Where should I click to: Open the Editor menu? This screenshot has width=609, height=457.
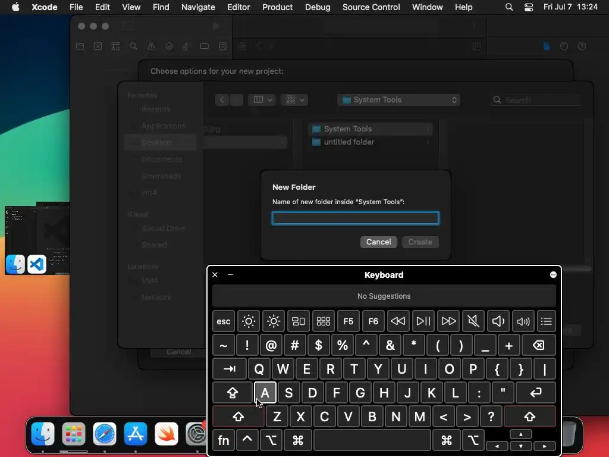[x=238, y=7]
